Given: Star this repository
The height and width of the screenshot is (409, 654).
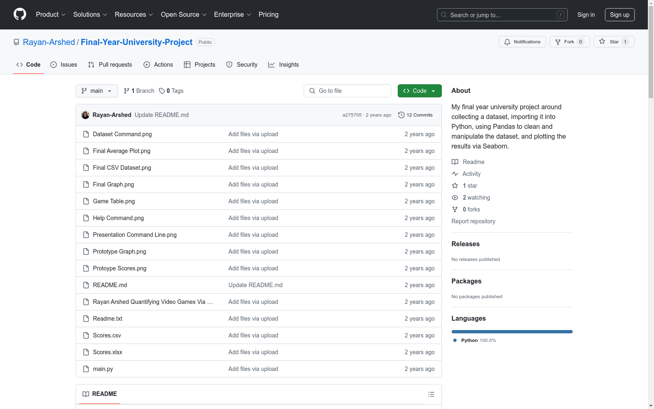Looking at the screenshot, I should tap(614, 42).
